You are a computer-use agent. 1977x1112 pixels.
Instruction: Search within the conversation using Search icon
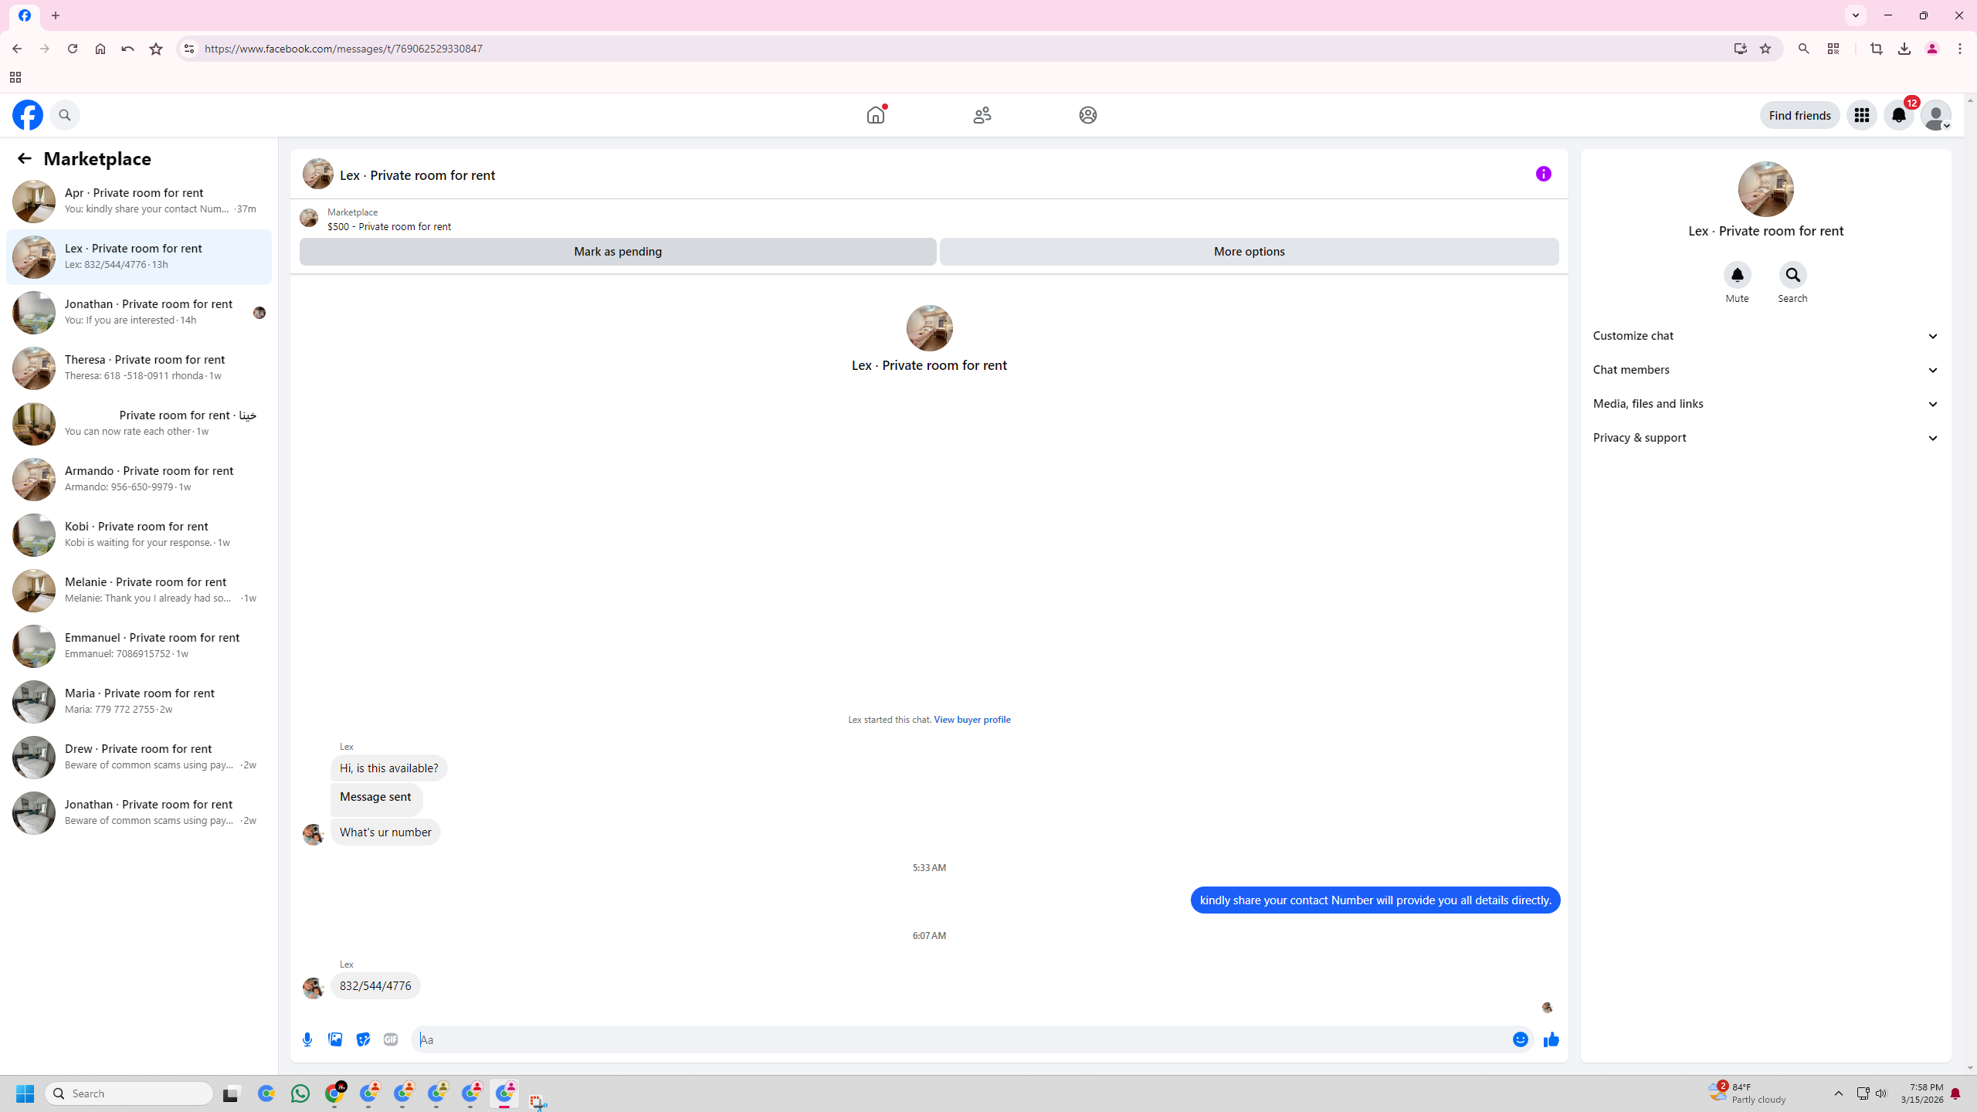click(1793, 275)
